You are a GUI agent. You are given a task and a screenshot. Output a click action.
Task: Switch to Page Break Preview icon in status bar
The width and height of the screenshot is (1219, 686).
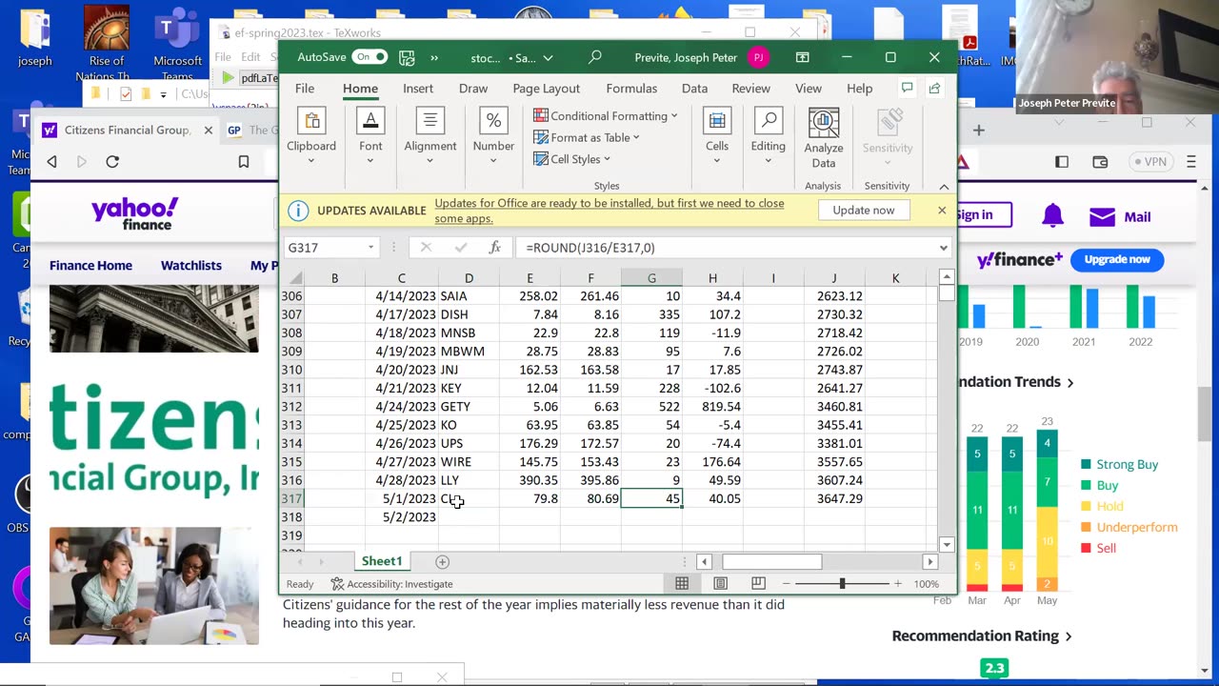(x=758, y=584)
